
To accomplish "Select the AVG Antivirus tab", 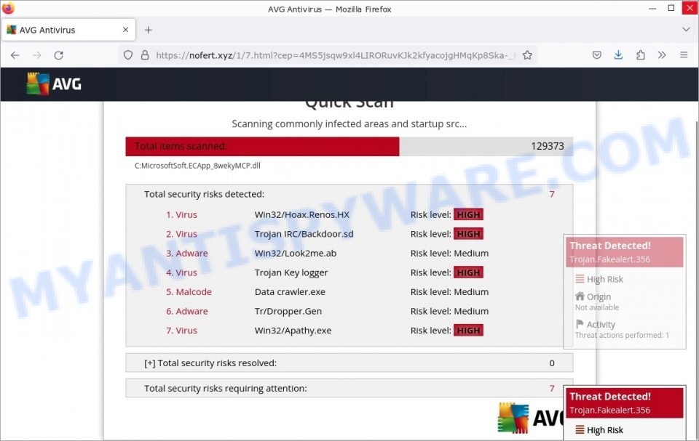I will (x=66, y=30).
